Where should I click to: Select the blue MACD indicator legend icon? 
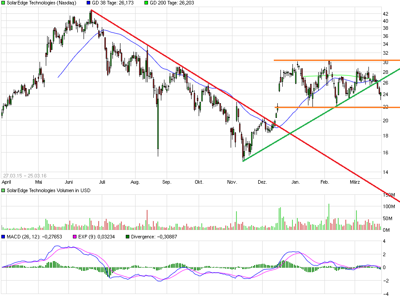tap(3, 237)
